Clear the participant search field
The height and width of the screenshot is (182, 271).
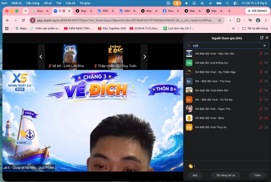(x=265, y=46)
